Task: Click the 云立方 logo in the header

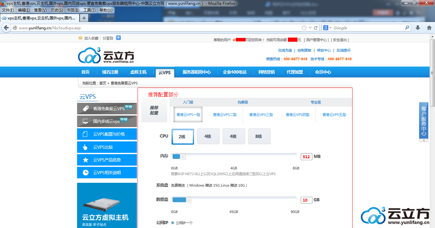Action: [x=106, y=55]
